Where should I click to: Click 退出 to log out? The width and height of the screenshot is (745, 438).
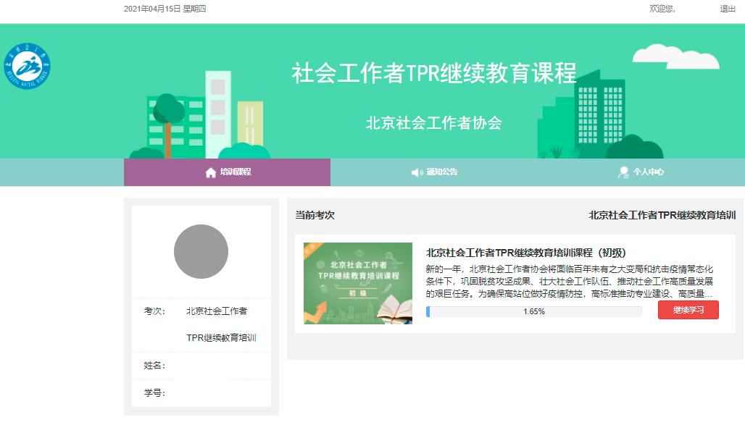click(x=728, y=9)
